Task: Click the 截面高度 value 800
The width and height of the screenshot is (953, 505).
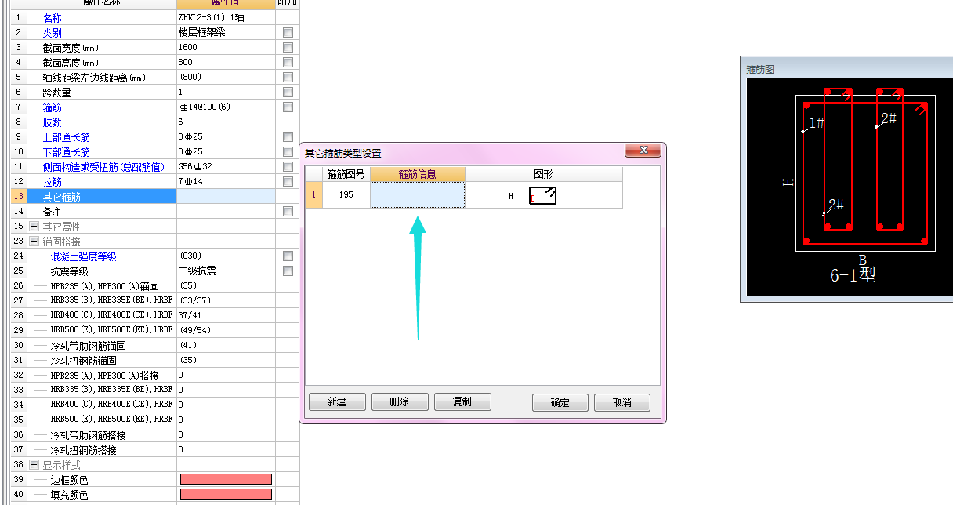Action: coord(186,63)
